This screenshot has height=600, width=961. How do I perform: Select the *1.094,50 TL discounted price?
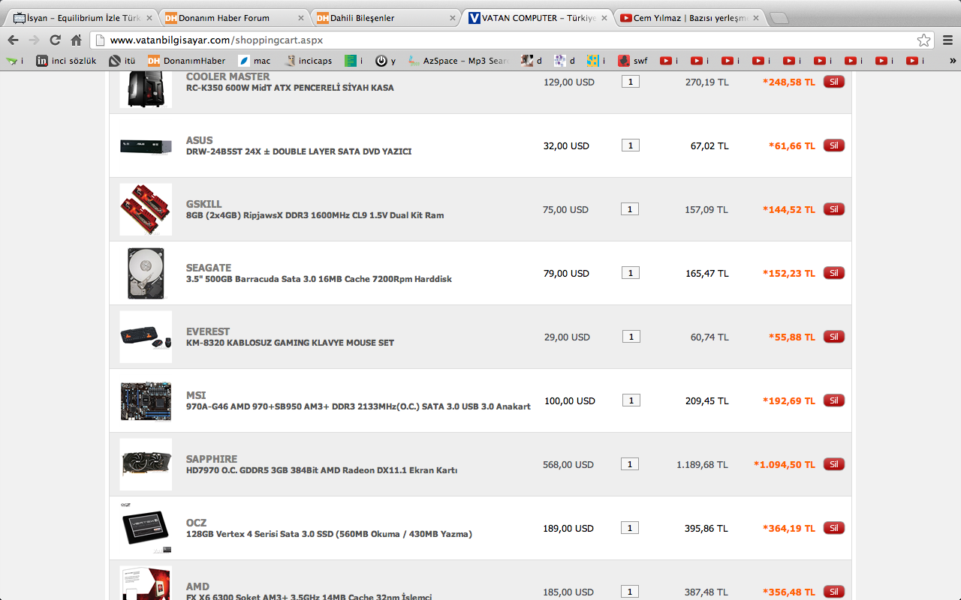(x=785, y=464)
